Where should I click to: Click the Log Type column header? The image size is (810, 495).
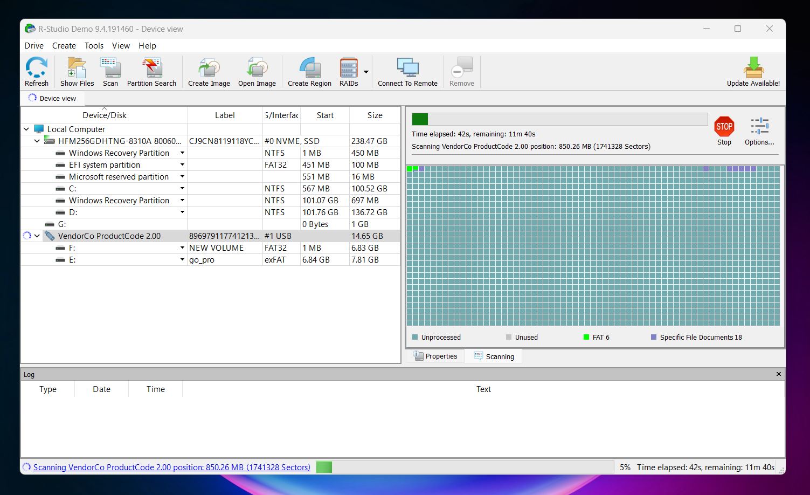pyautogui.click(x=47, y=389)
